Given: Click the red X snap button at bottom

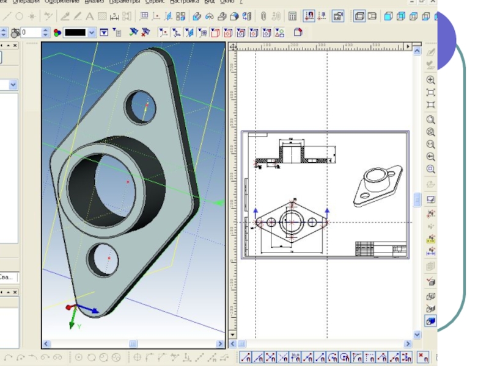Looking at the screenshot, I should pyautogui.click(x=423, y=357).
